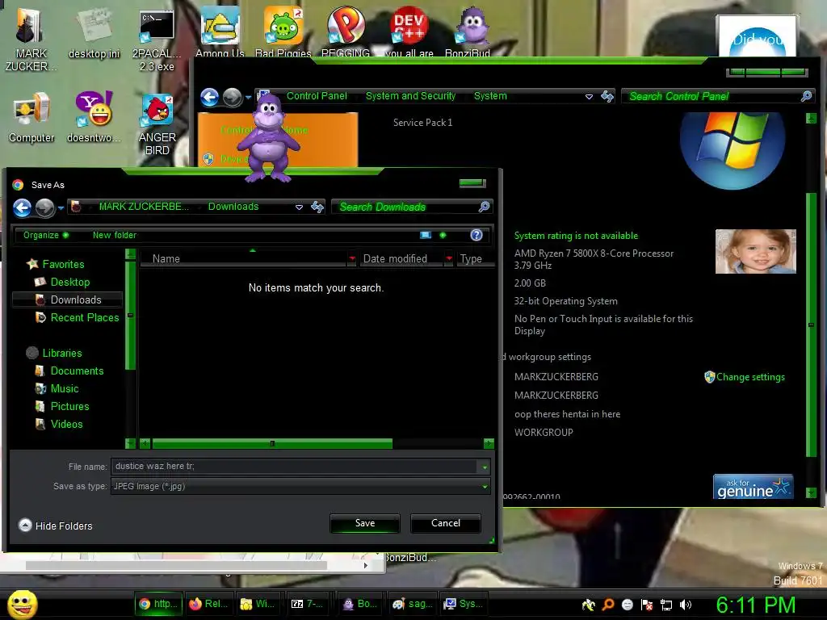Click the BonziBuddy purple gorilla character
This screenshot has width=827, height=620.
click(269, 138)
